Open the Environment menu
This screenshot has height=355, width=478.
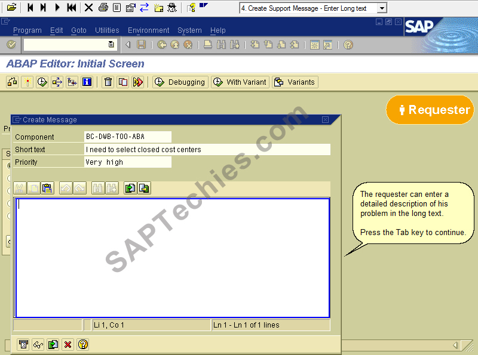(148, 30)
